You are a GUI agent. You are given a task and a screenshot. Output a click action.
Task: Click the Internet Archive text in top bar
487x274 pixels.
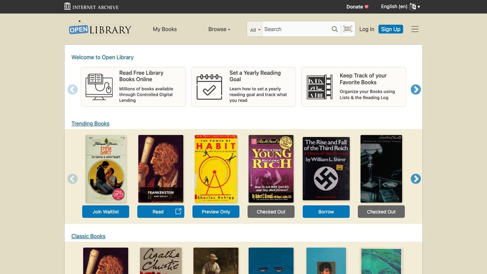pyautogui.click(x=96, y=7)
